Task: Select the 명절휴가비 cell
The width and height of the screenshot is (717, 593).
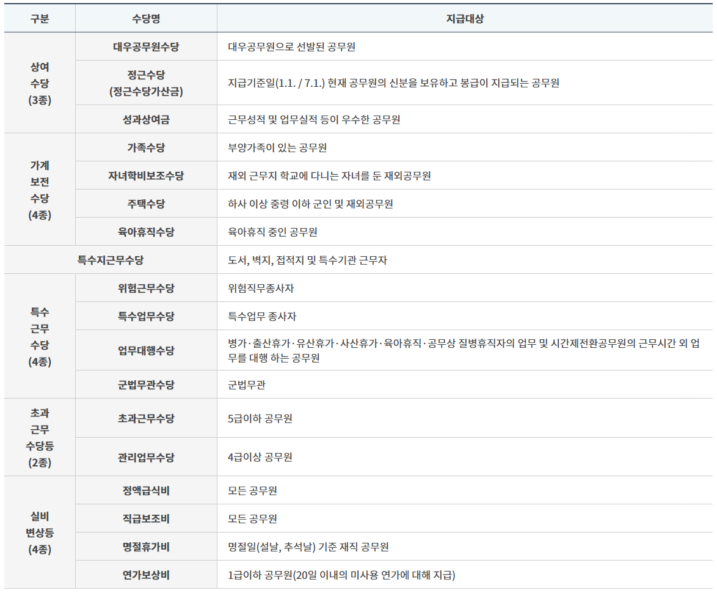Action: click(145, 546)
